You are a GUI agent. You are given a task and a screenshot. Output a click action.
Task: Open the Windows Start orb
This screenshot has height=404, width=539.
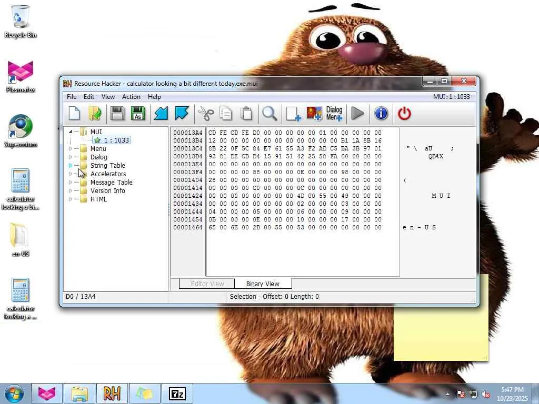[x=14, y=393]
